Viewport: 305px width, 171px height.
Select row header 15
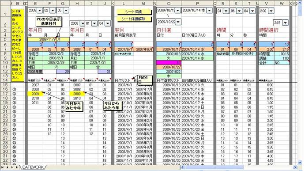pos(5,85)
